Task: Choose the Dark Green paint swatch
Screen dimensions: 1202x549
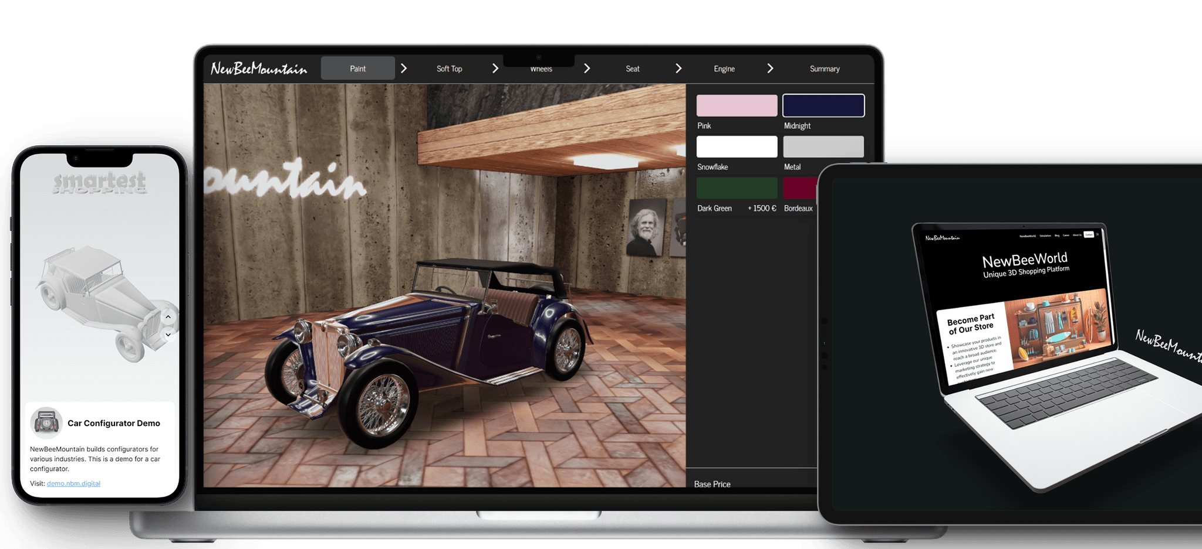Action: (x=737, y=188)
